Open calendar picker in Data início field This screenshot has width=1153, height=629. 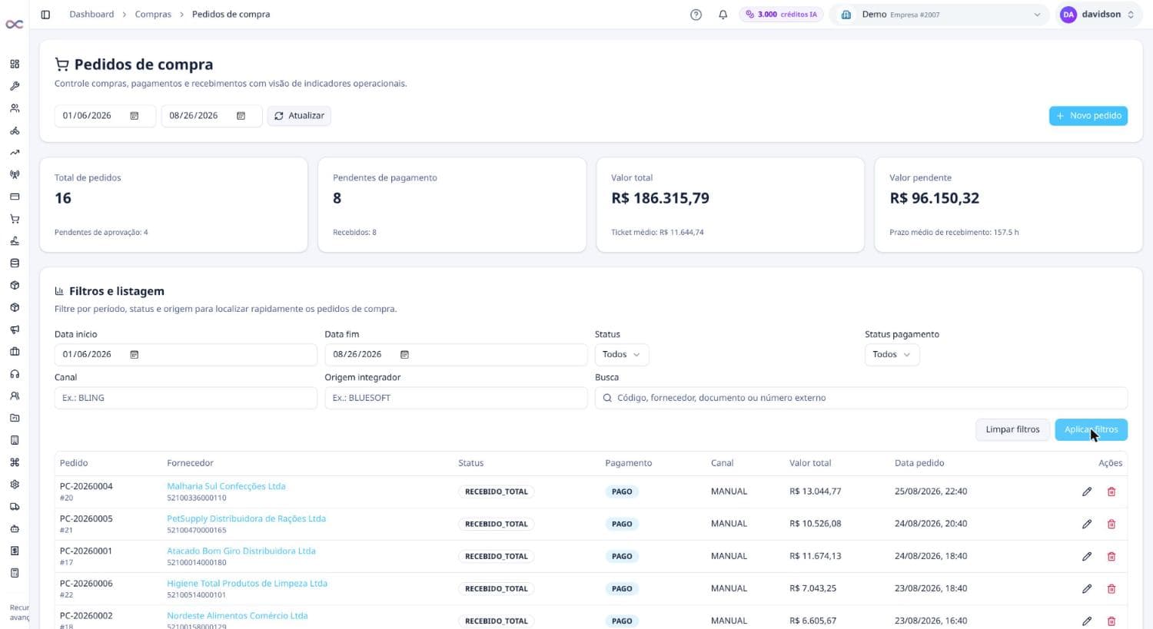tap(135, 354)
